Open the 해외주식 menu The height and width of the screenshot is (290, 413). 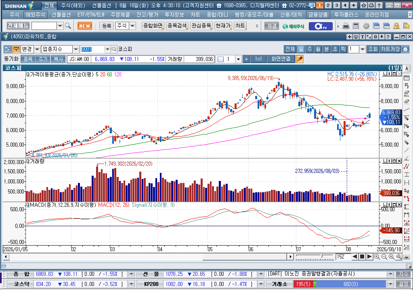click(x=35, y=15)
